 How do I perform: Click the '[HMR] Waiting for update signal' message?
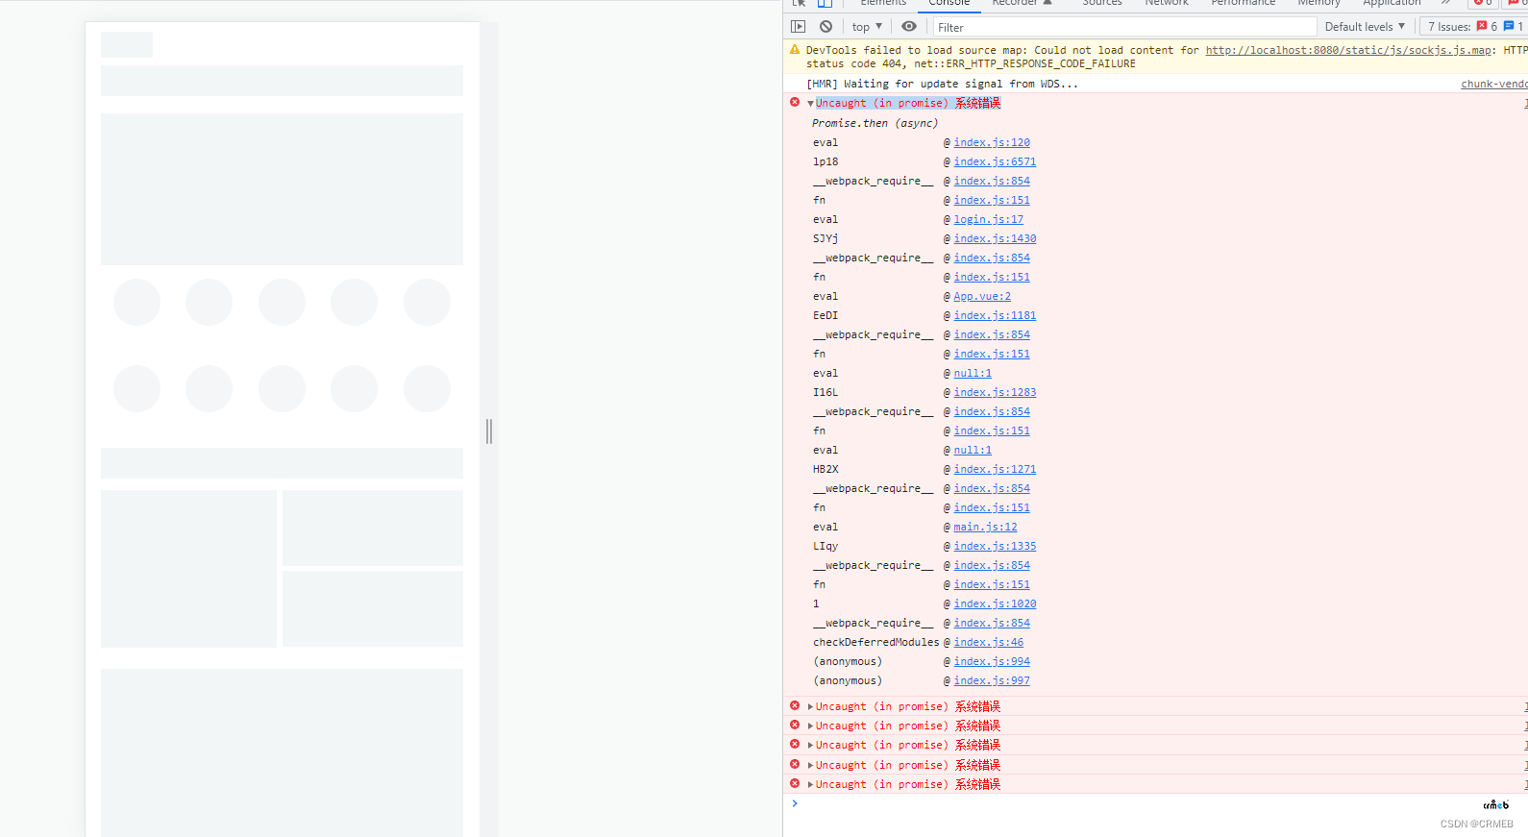click(x=942, y=84)
